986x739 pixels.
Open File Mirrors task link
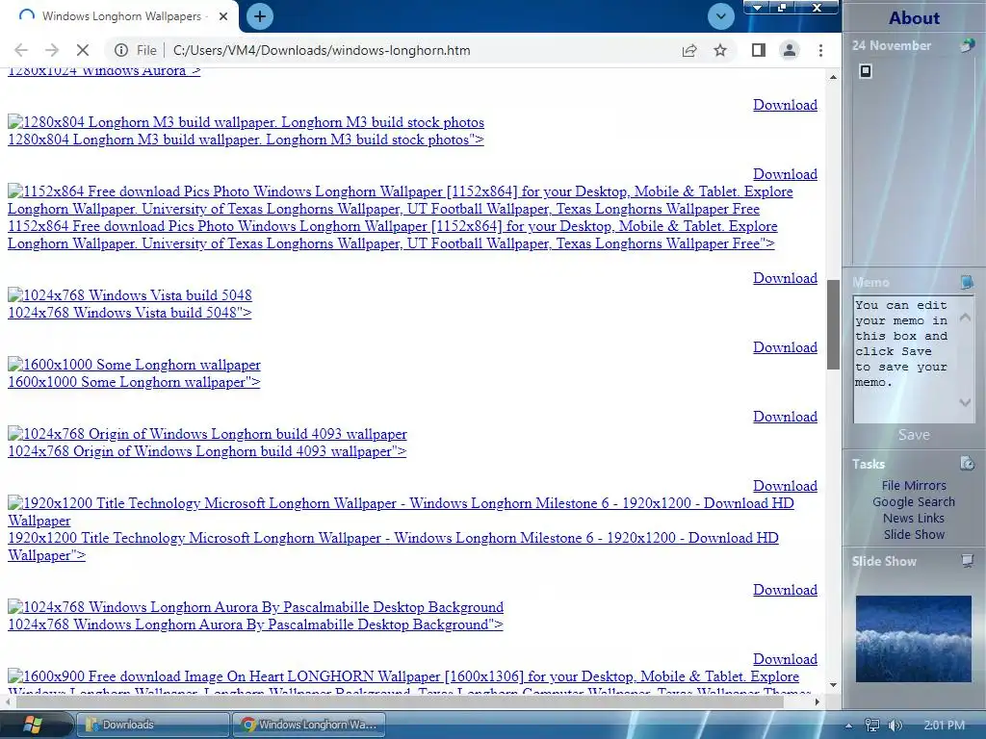pyautogui.click(x=914, y=485)
